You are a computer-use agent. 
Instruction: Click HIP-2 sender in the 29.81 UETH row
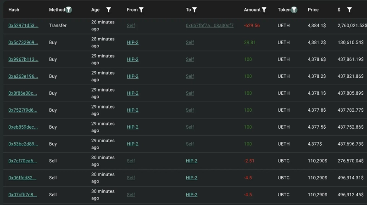click(x=132, y=43)
